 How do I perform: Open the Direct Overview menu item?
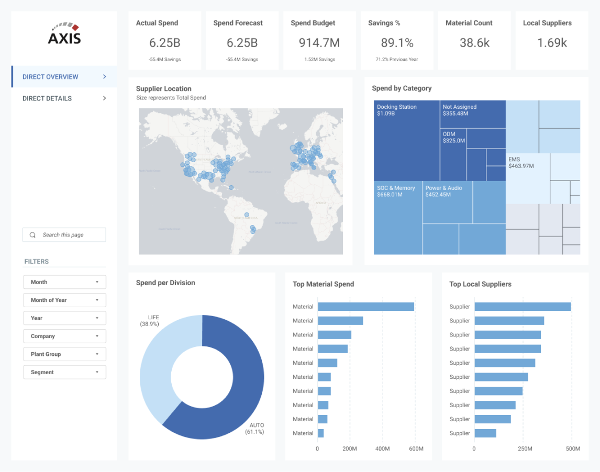click(64, 77)
